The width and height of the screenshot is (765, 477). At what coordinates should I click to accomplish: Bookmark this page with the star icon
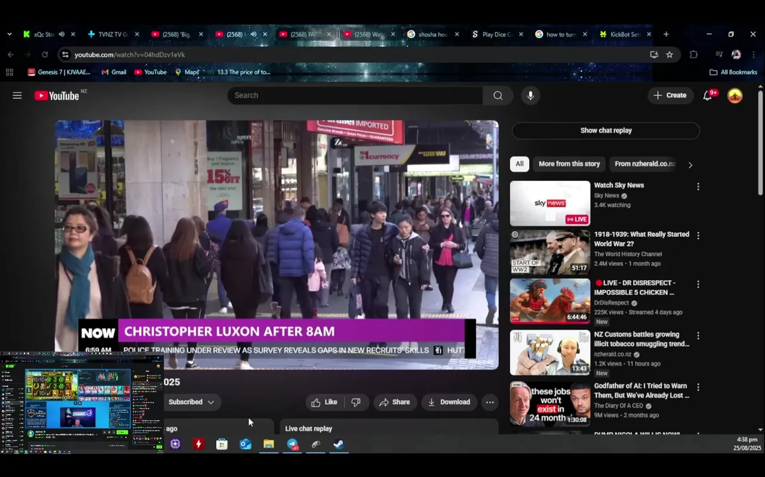click(670, 54)
